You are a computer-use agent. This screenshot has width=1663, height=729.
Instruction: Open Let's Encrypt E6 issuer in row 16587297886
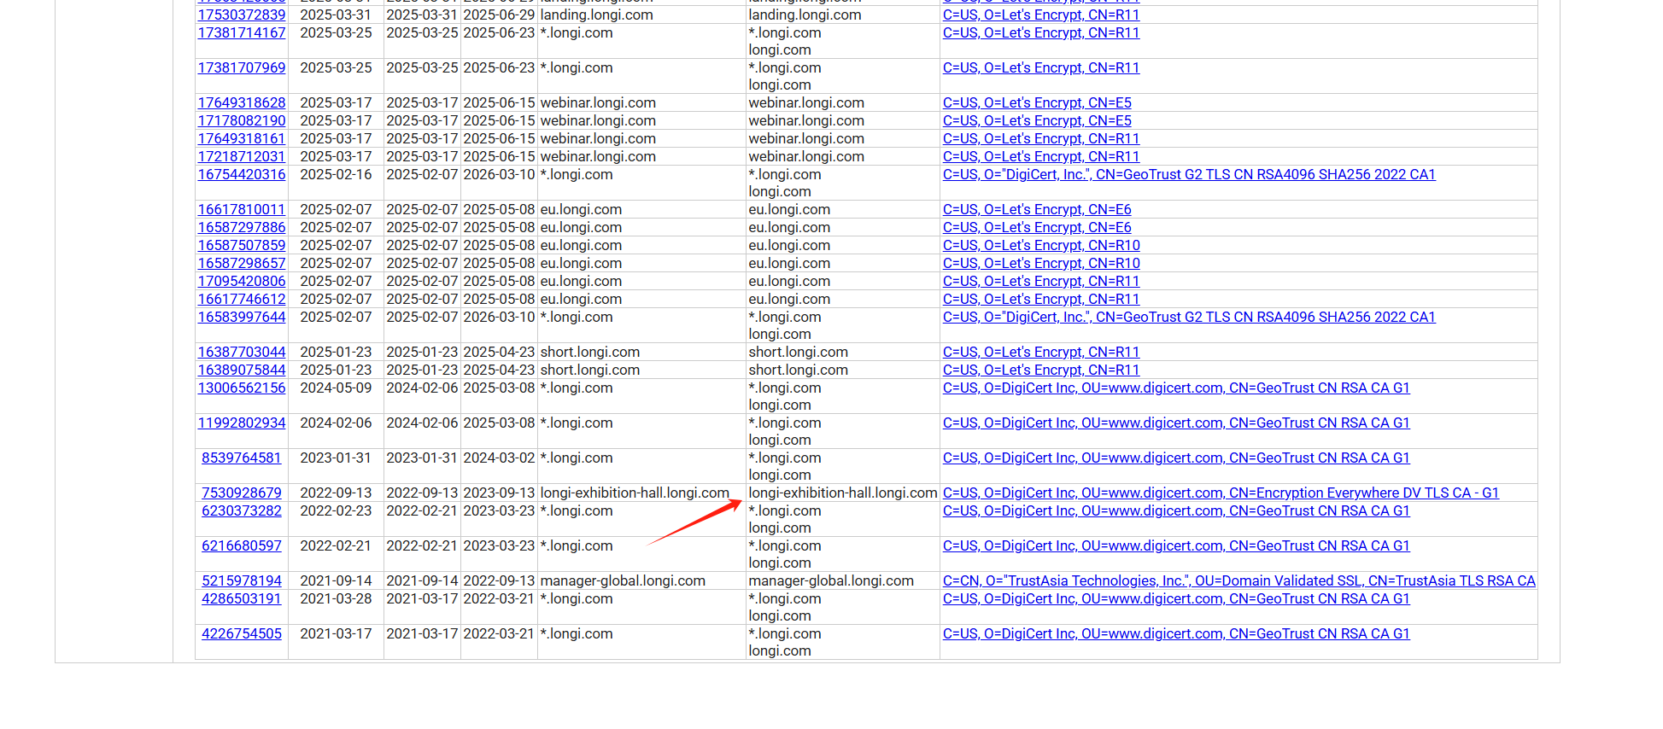[x=1037, y=227]
